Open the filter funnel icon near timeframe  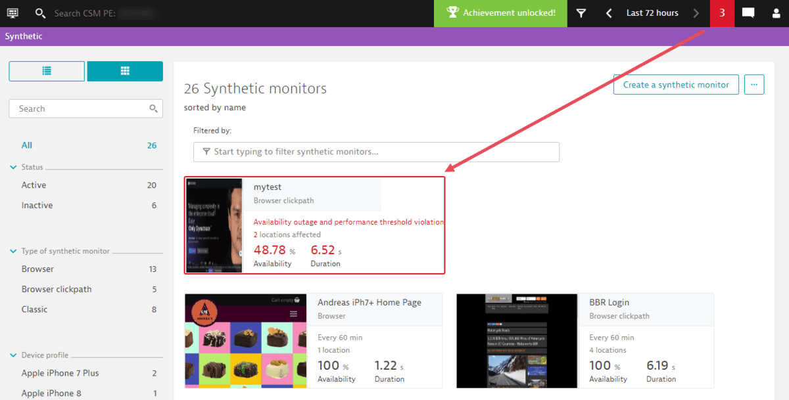click(x=581, y=13)
